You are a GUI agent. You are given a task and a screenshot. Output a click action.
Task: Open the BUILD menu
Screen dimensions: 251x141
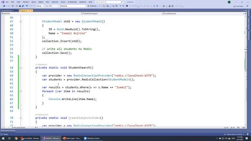click(34, 2)
